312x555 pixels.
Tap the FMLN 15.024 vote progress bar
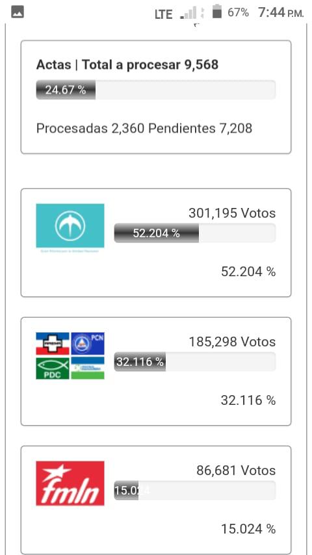[x=195, y=490]
